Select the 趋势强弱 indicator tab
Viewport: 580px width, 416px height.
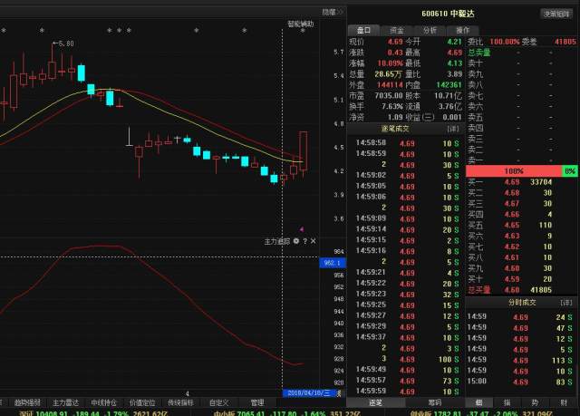click(26, 401)
